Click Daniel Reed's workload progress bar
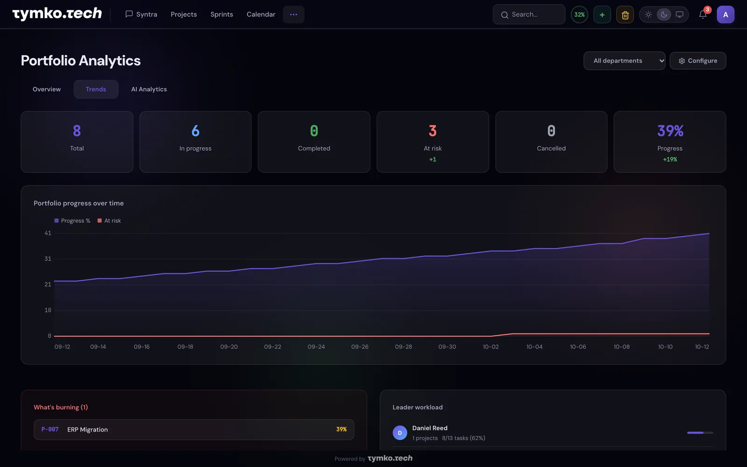Image resolution: width=747 pixels, height=467 pixels. (700, 433)
